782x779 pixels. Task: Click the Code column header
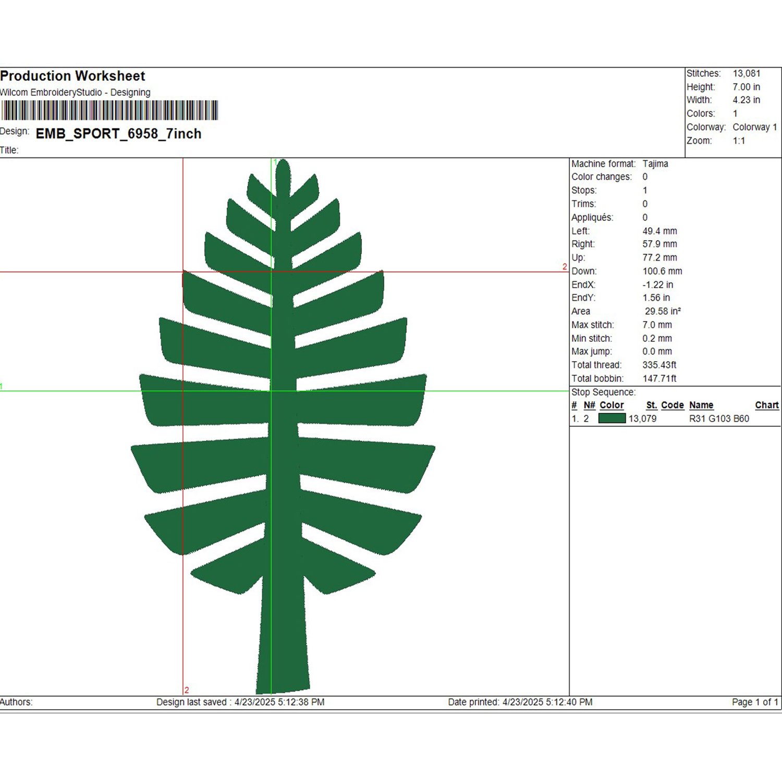pos(673,405)
